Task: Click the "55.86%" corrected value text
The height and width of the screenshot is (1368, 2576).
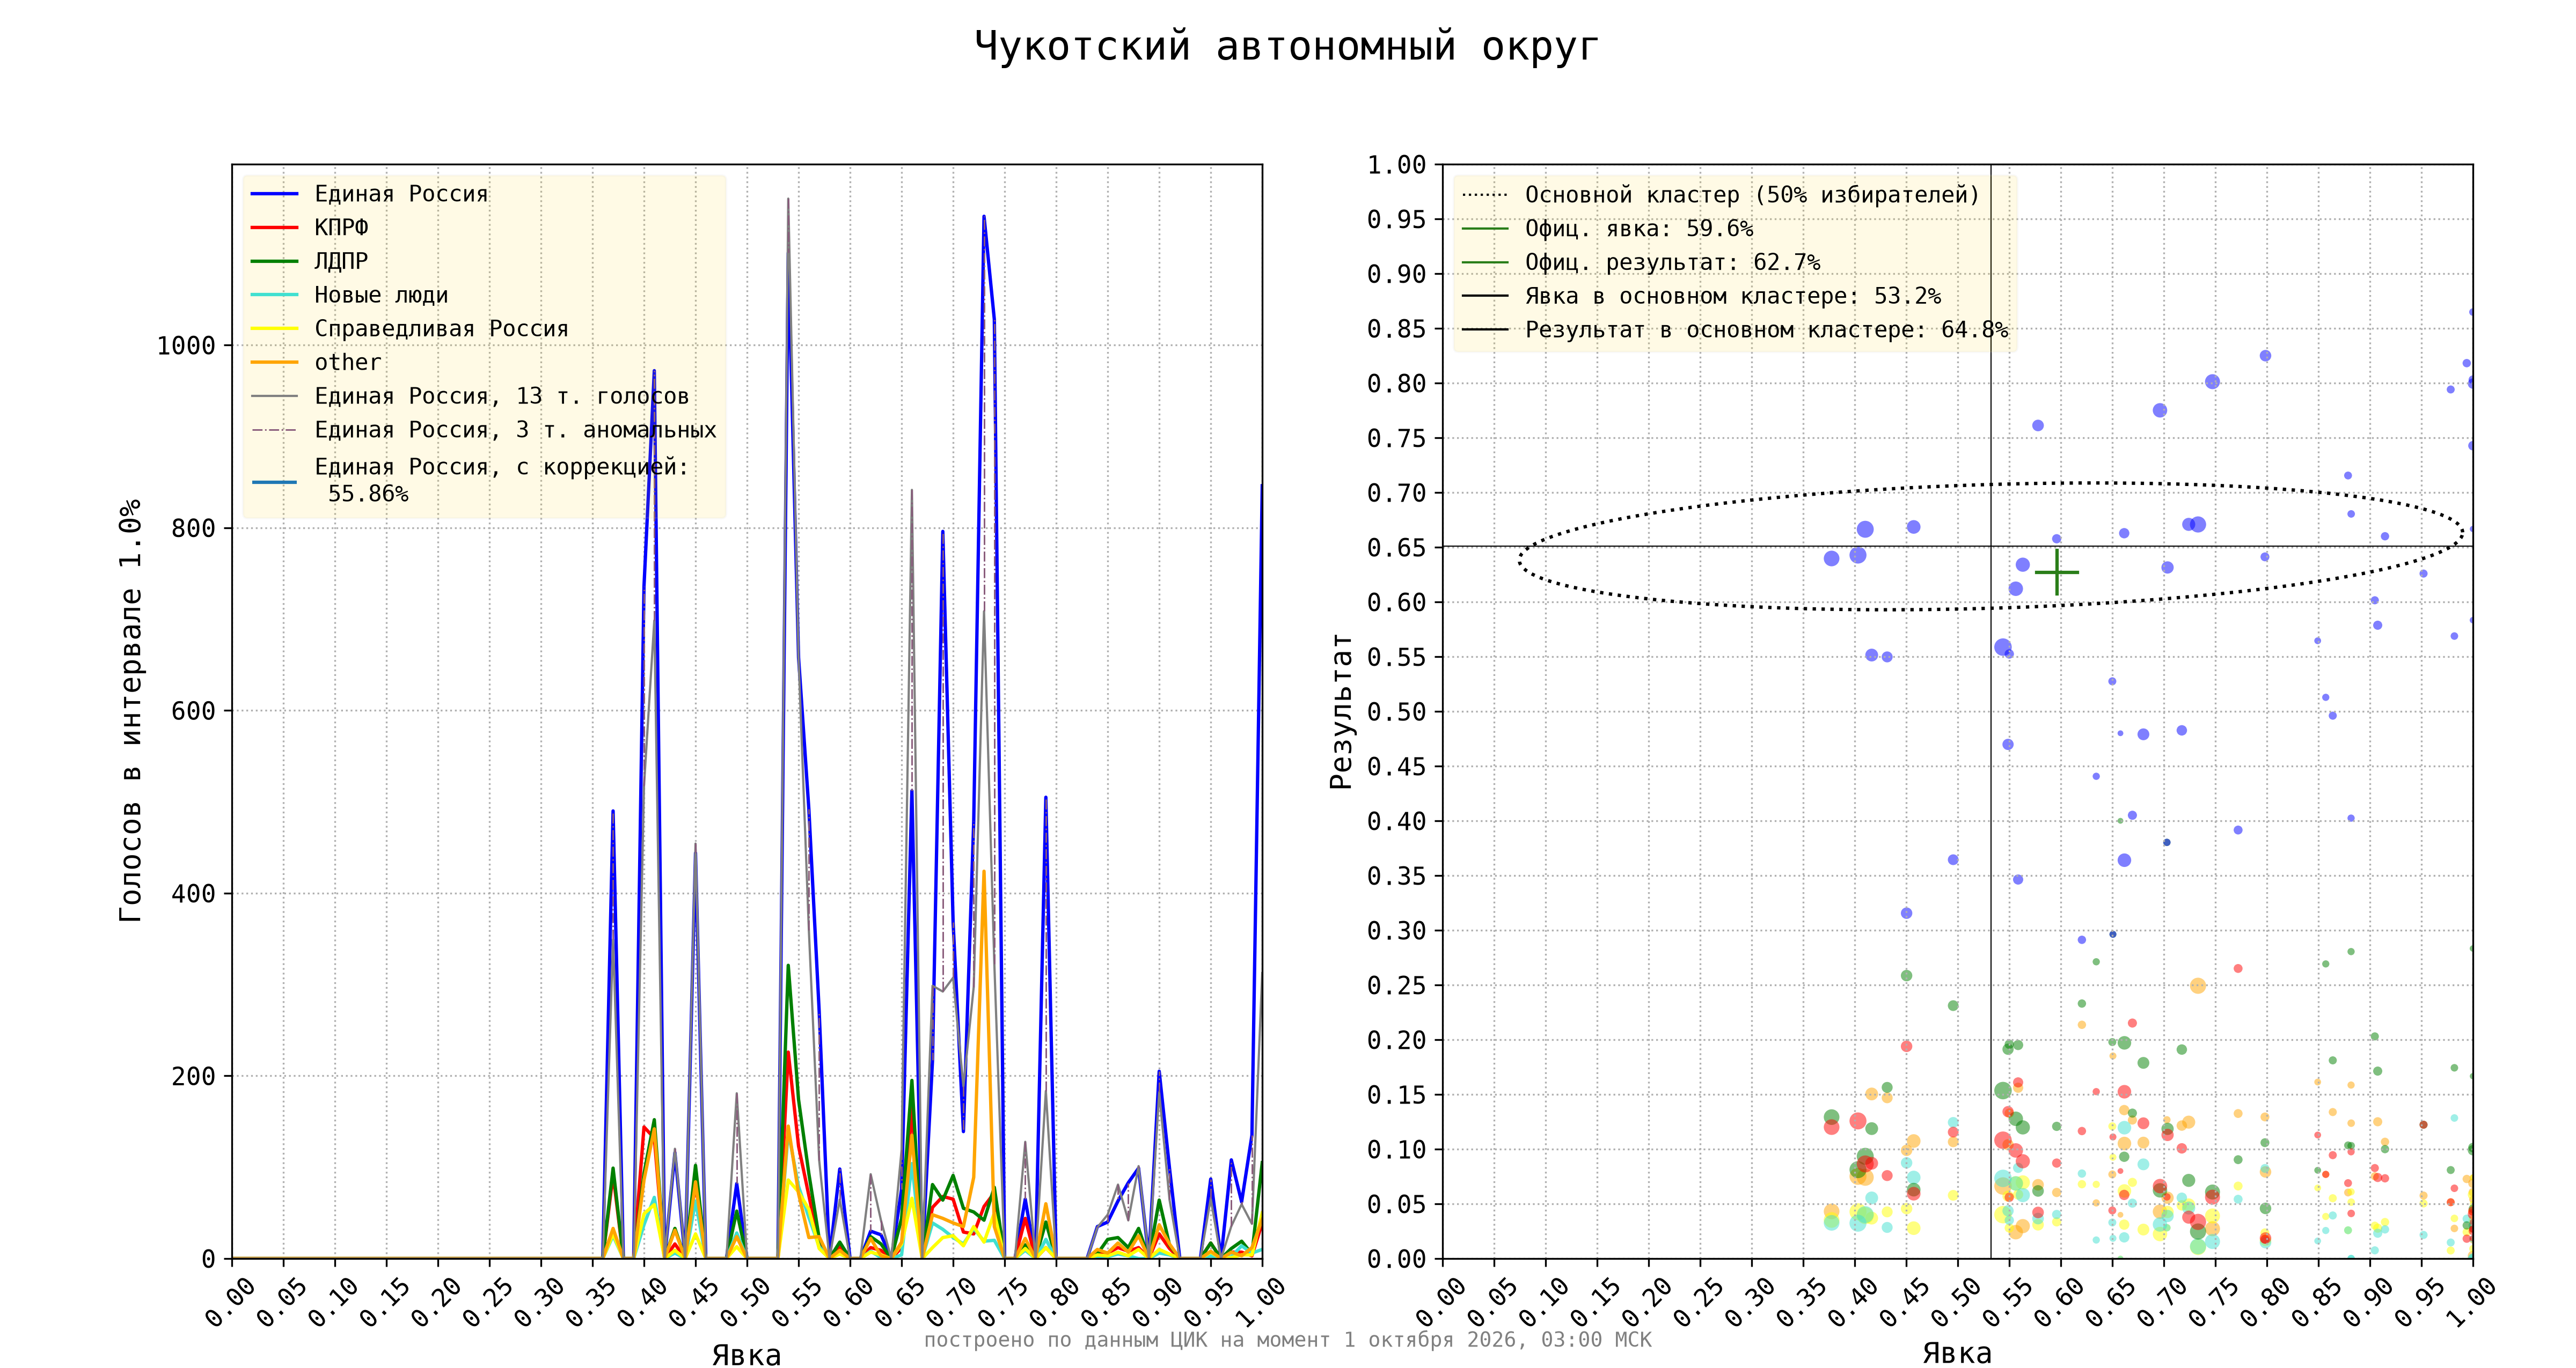Action: point(368,494)
